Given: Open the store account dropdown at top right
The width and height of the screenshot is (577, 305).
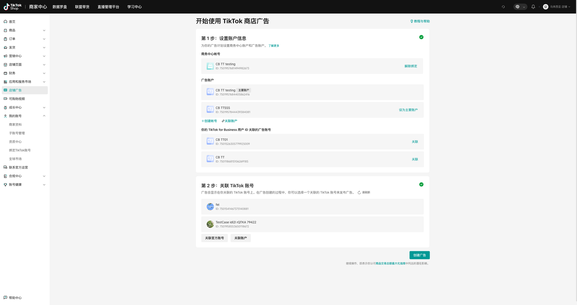Looking at the screenshot, I should tap(557, 7).
